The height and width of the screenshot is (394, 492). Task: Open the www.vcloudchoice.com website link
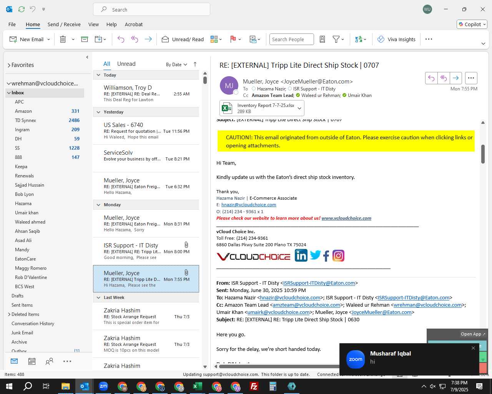pyautogui.click(x=346, y=218)
